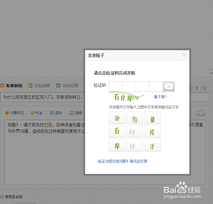Click the 发起投票 chart icon
The height and width of the screenshot is (204, 213).
[58, 85]
